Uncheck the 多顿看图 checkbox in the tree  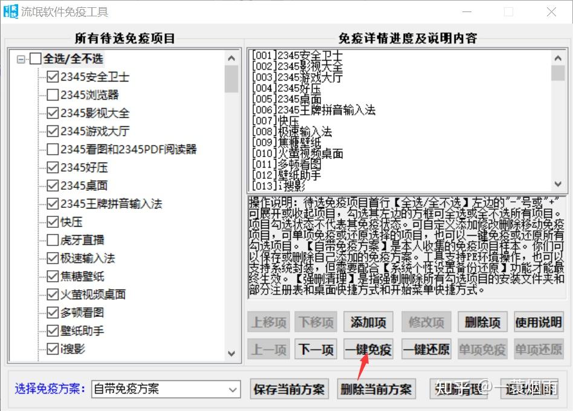53,312
